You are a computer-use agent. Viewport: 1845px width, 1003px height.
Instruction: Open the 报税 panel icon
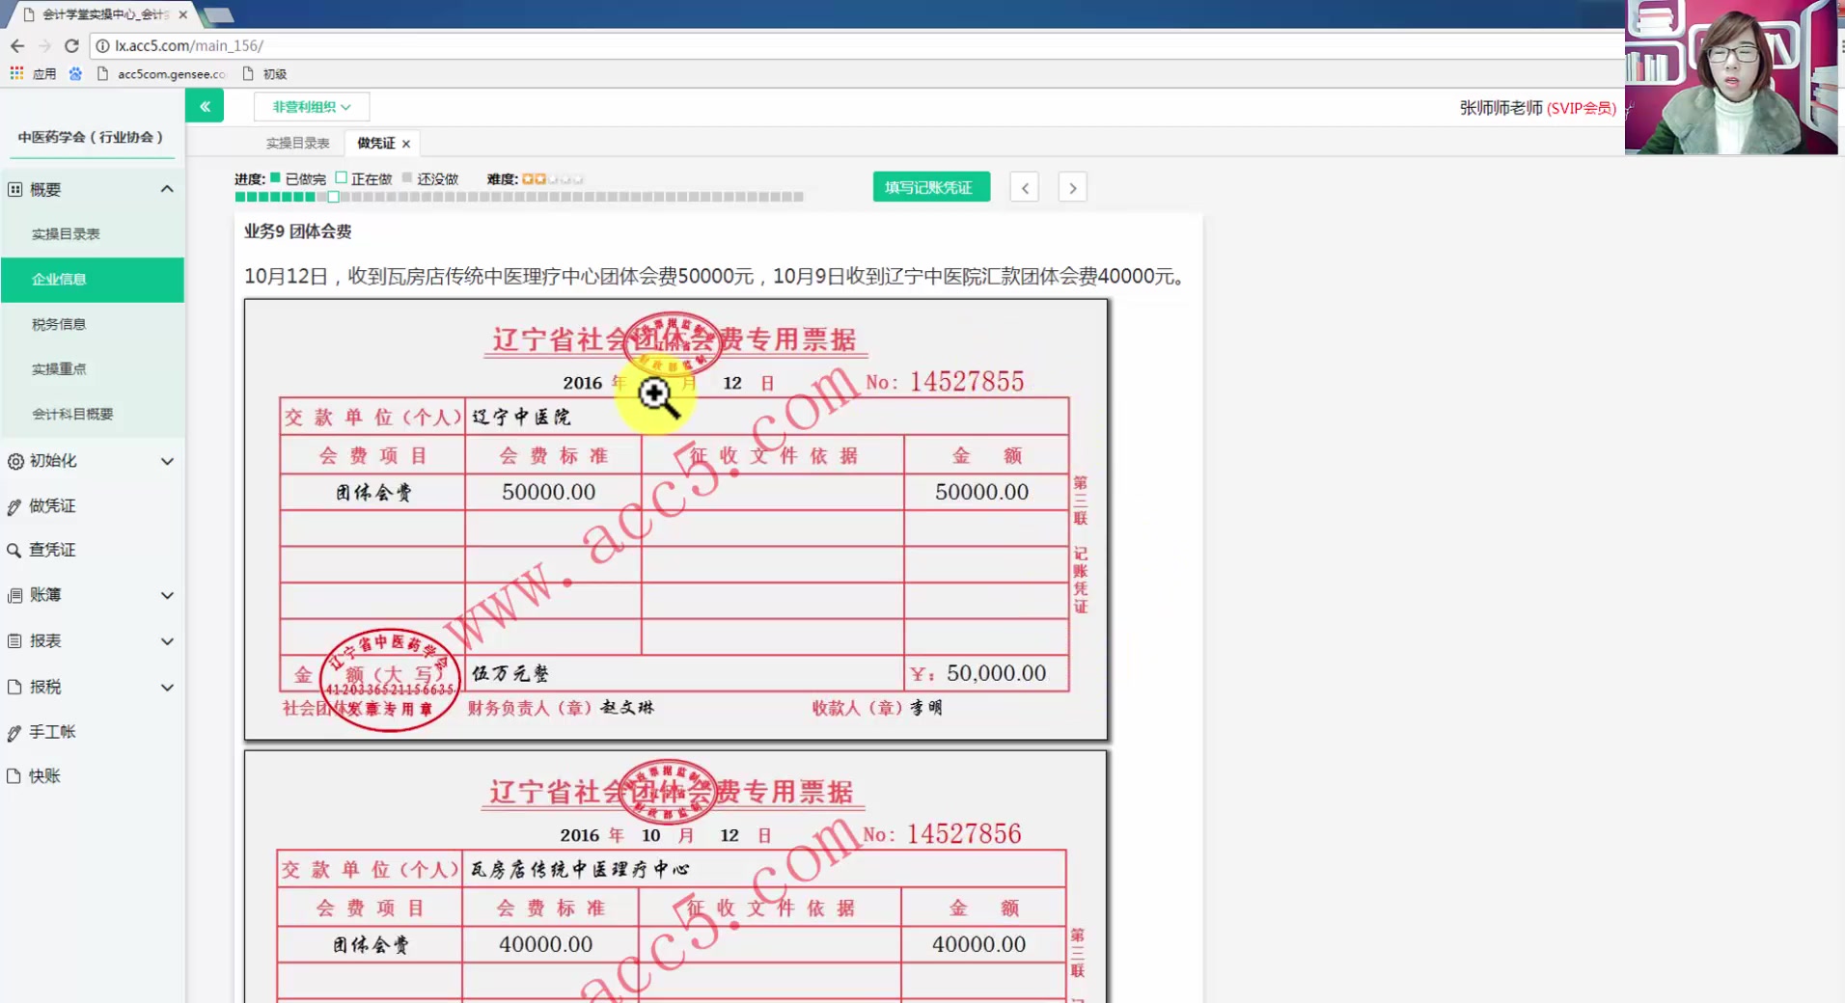(14, 687)
